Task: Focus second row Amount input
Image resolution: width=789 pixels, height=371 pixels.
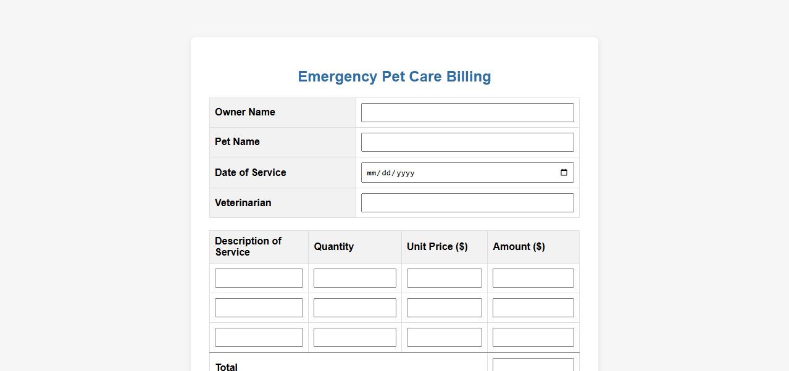Action: (x=533, y=308)
